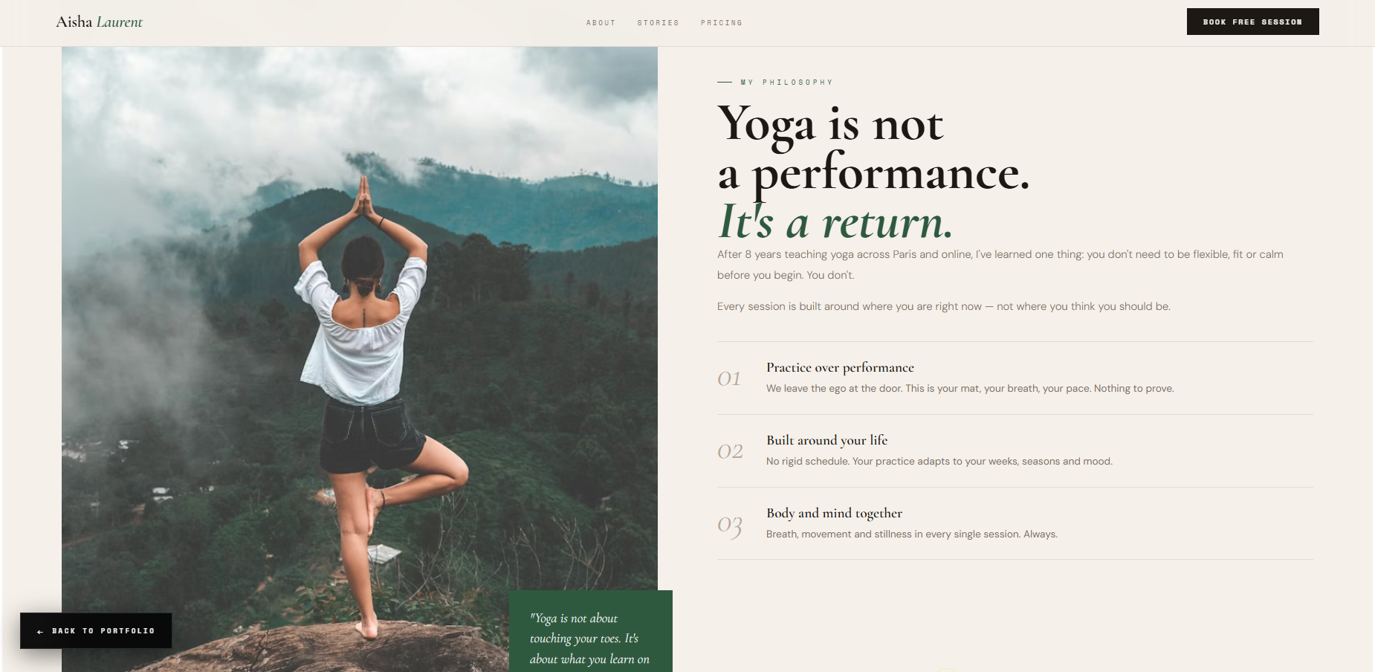This screenshot has width=1375, height=672.
Task: Open the About nav link
Action: [601, 23]
